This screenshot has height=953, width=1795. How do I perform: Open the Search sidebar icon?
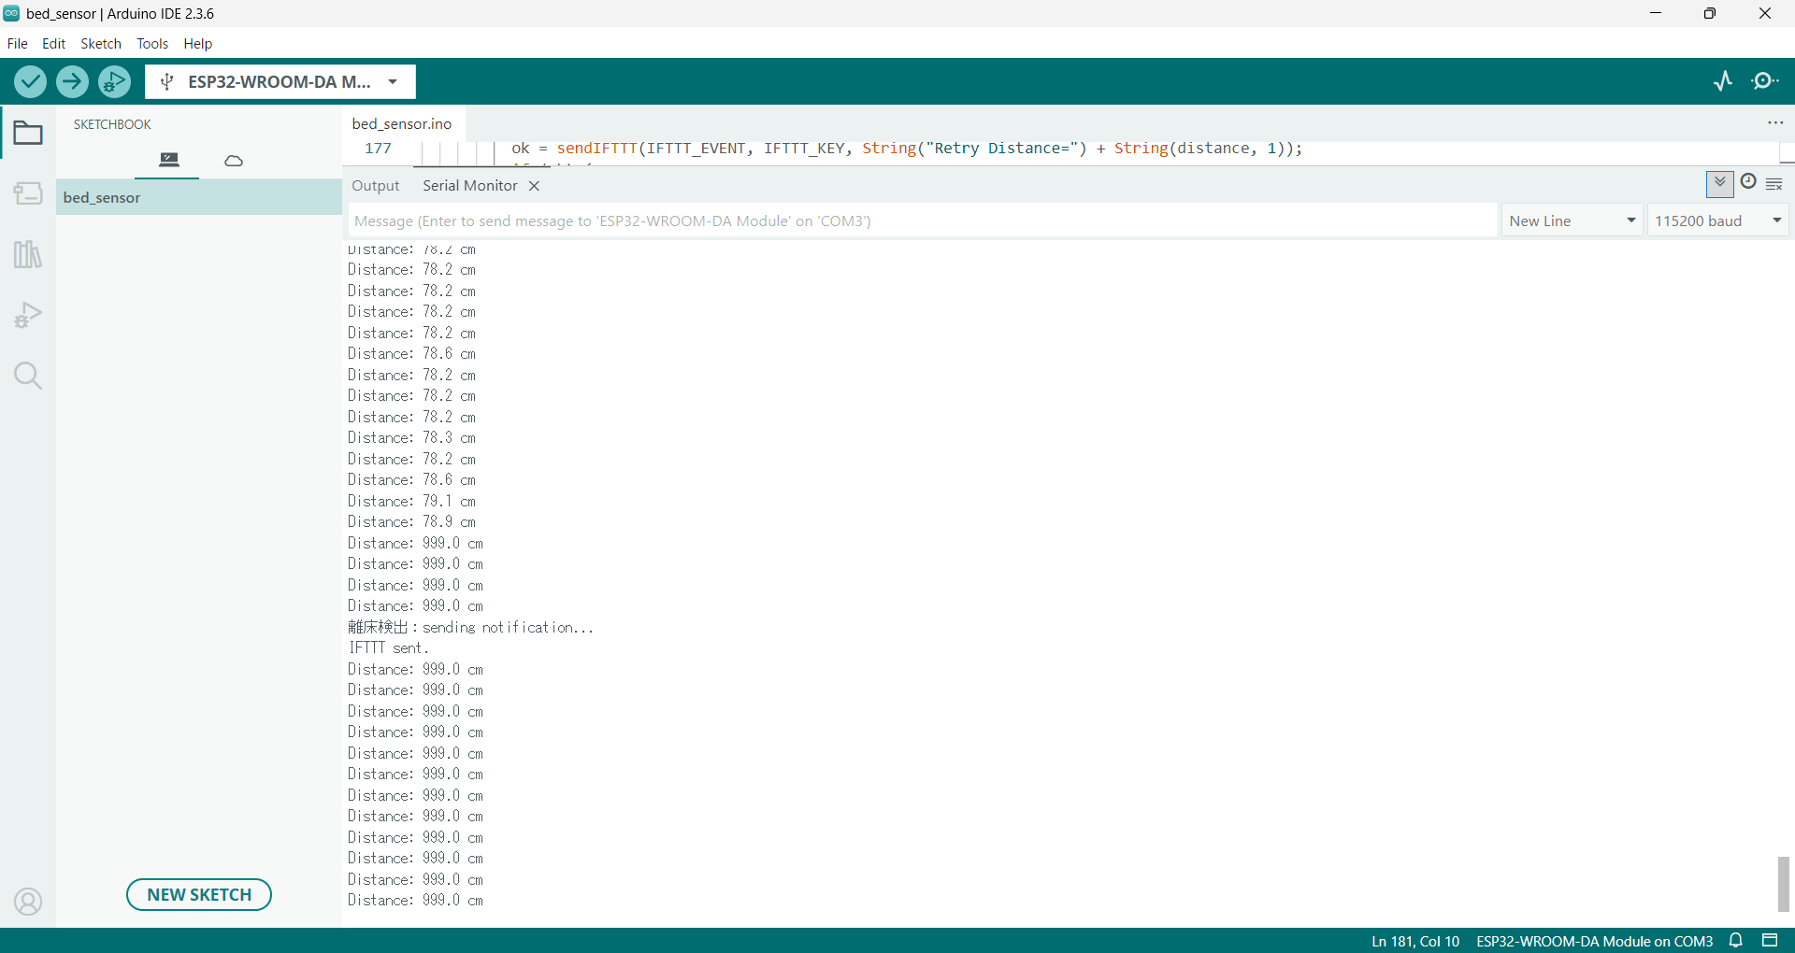[28, 376]
